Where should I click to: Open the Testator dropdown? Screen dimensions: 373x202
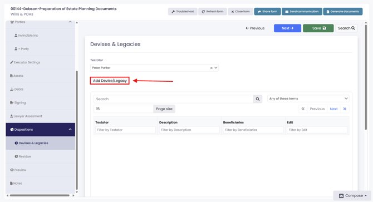pyautogui.click(x=216, y=68)
